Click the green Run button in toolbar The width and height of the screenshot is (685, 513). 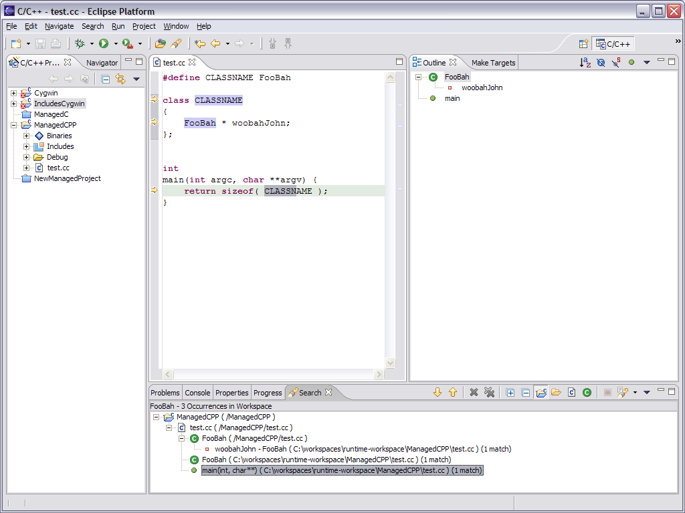point(104,44)
